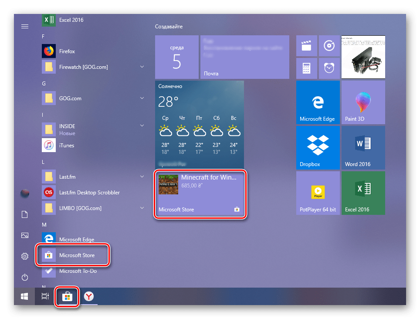This screenshot has width=420, height=319.
Task: Expand the INSIDE folder chevron
Action: 142,126
